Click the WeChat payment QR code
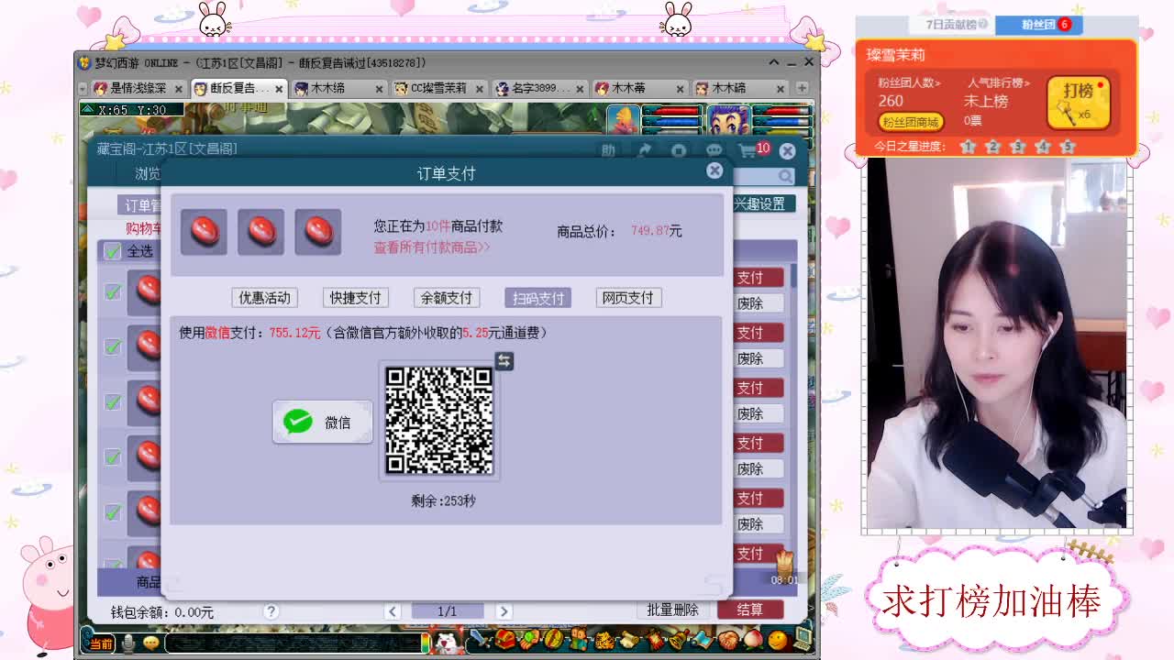Screen dimensions: 1174x660 438,421
